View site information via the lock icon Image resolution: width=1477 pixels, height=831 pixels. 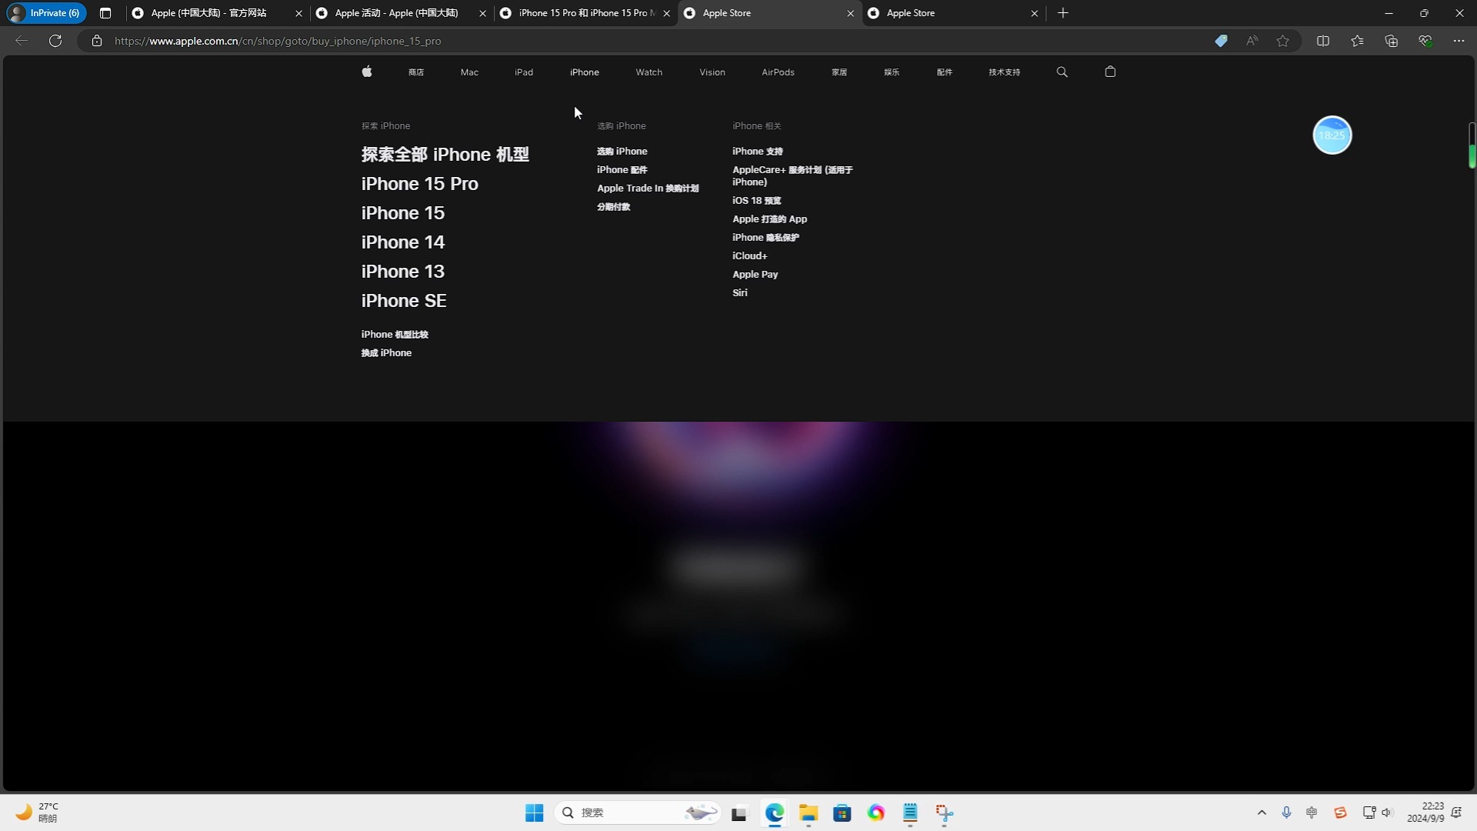[x=97, y=41]
